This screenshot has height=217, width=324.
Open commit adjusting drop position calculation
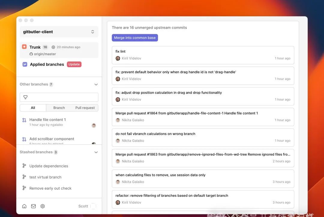203,96
